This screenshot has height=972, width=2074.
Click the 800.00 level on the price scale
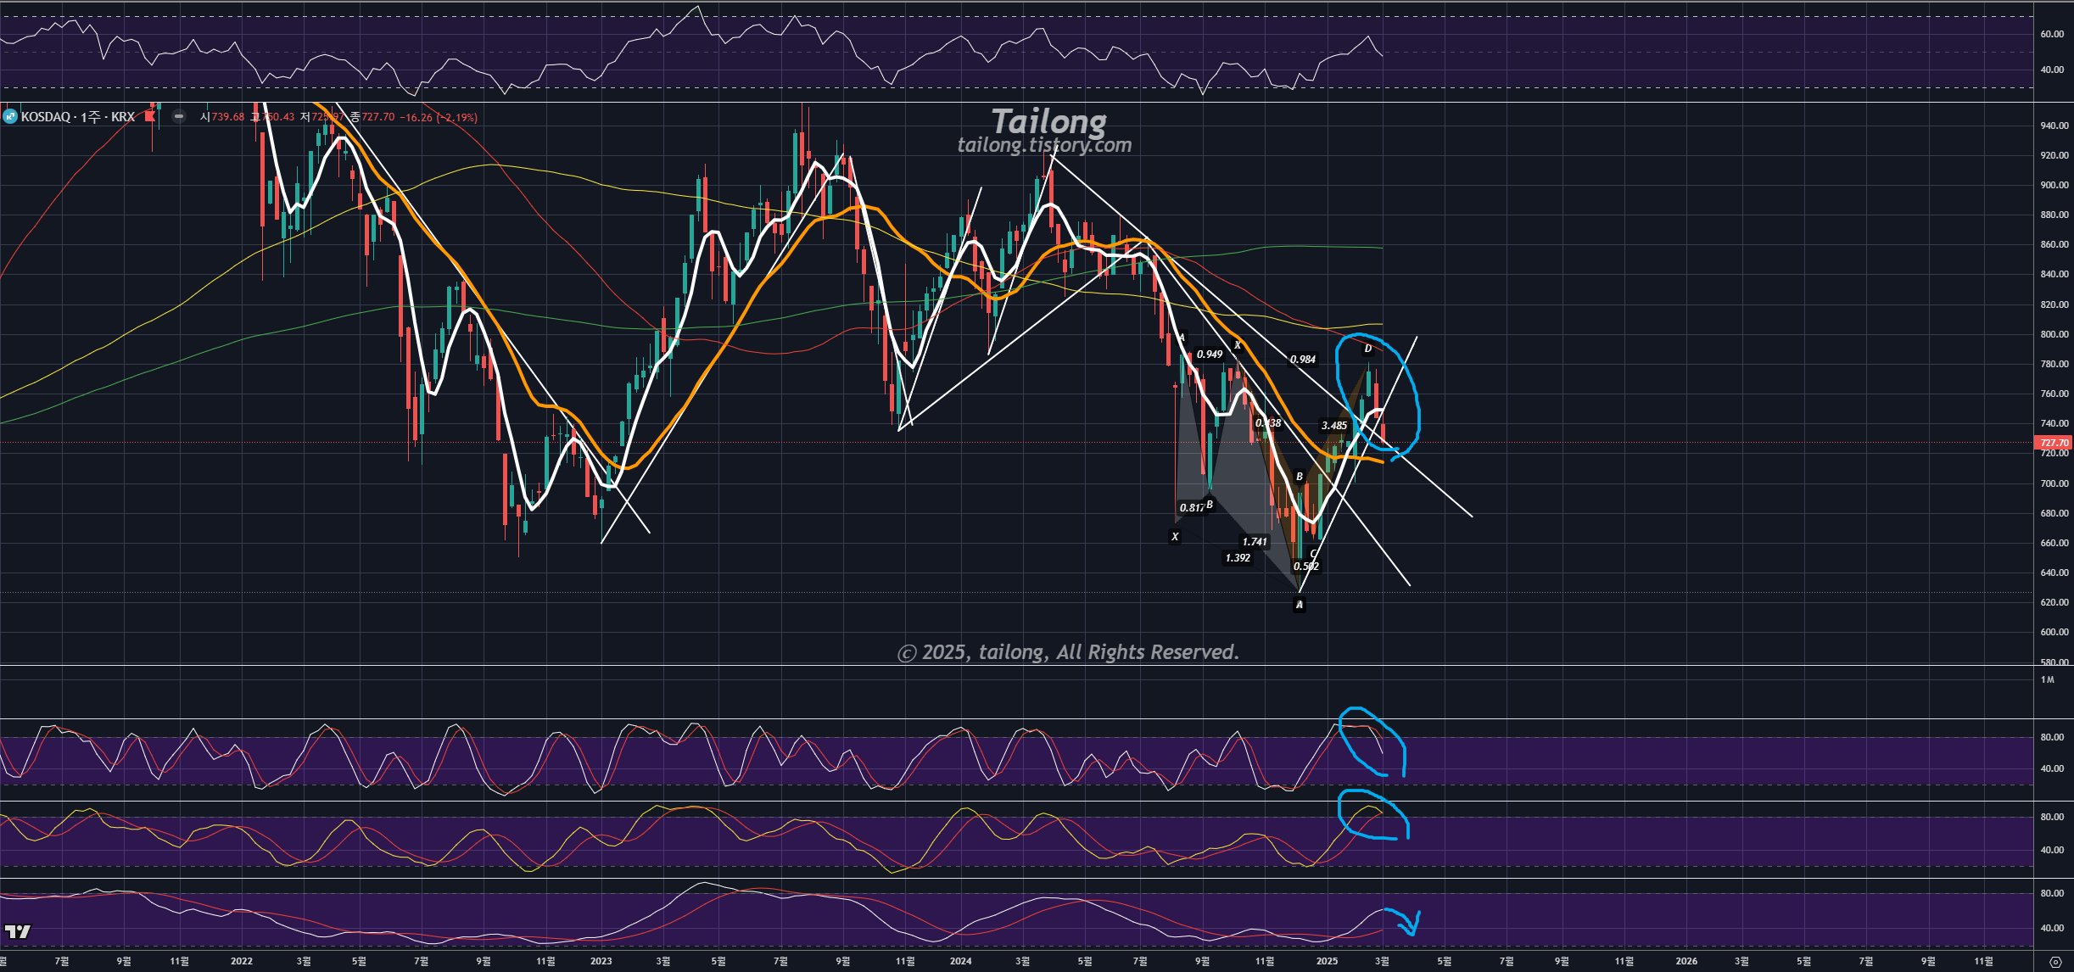pyautogui.click(x=2053, y=334)
